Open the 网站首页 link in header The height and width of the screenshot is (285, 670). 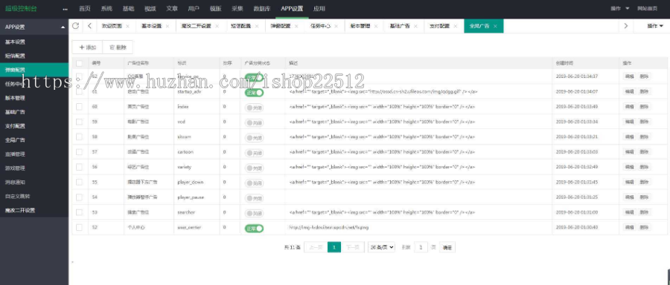pyautogui.click(x=648, y=8)
